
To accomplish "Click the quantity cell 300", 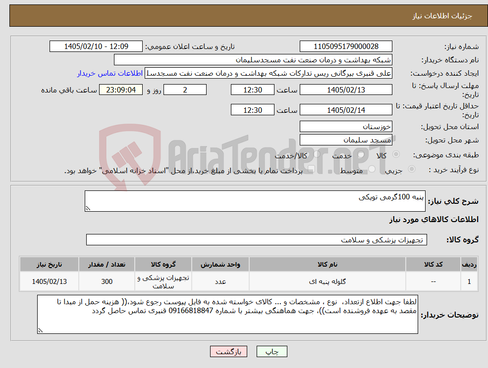I will point(107,281).
